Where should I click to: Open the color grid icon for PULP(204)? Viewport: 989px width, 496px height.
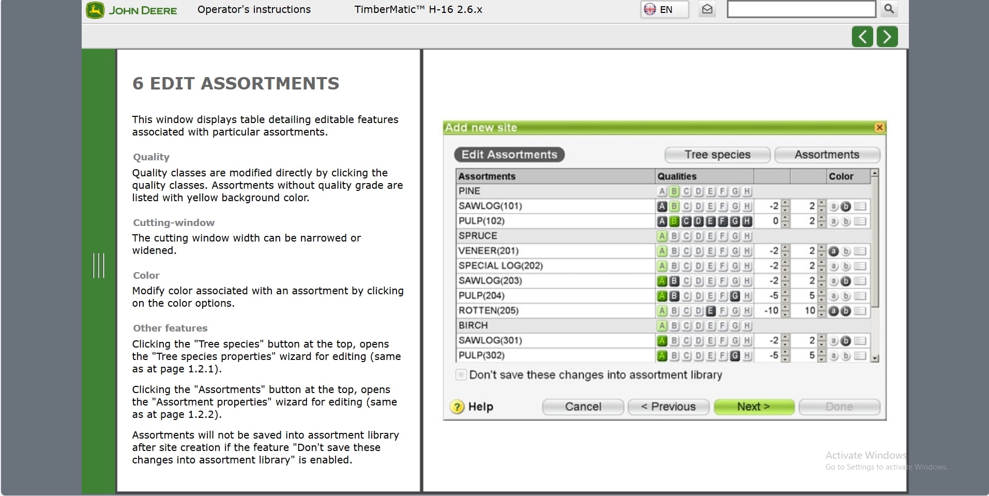click(860, 296)
